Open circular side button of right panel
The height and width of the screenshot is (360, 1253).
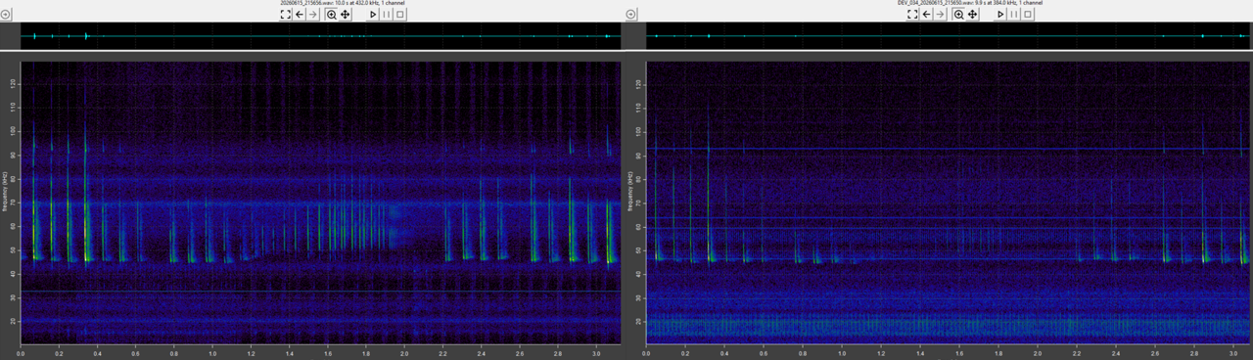coord(631,15)
